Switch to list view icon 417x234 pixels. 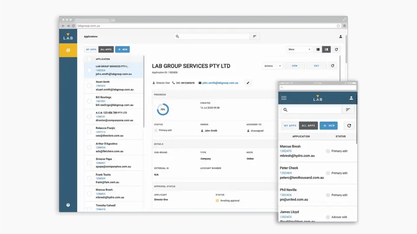[x=318, y=49]
